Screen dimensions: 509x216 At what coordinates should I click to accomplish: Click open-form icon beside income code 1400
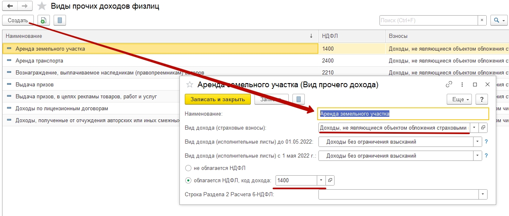[x=330, y=180]
